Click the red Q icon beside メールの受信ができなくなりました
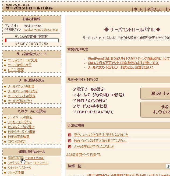Image resolution: width=170 pixels, height=176 pixels. coord(70,147)
